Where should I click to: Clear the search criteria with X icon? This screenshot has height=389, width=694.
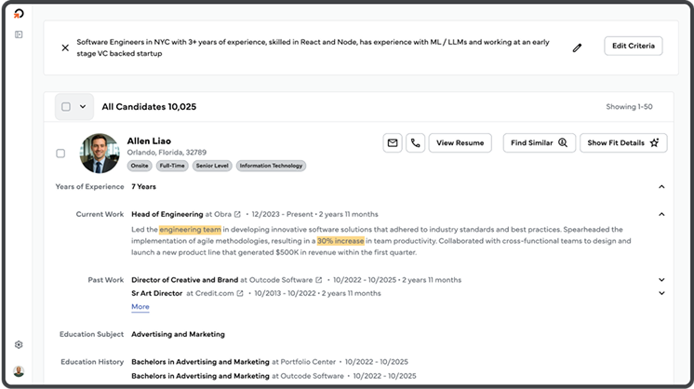click(x=65, y=47)
